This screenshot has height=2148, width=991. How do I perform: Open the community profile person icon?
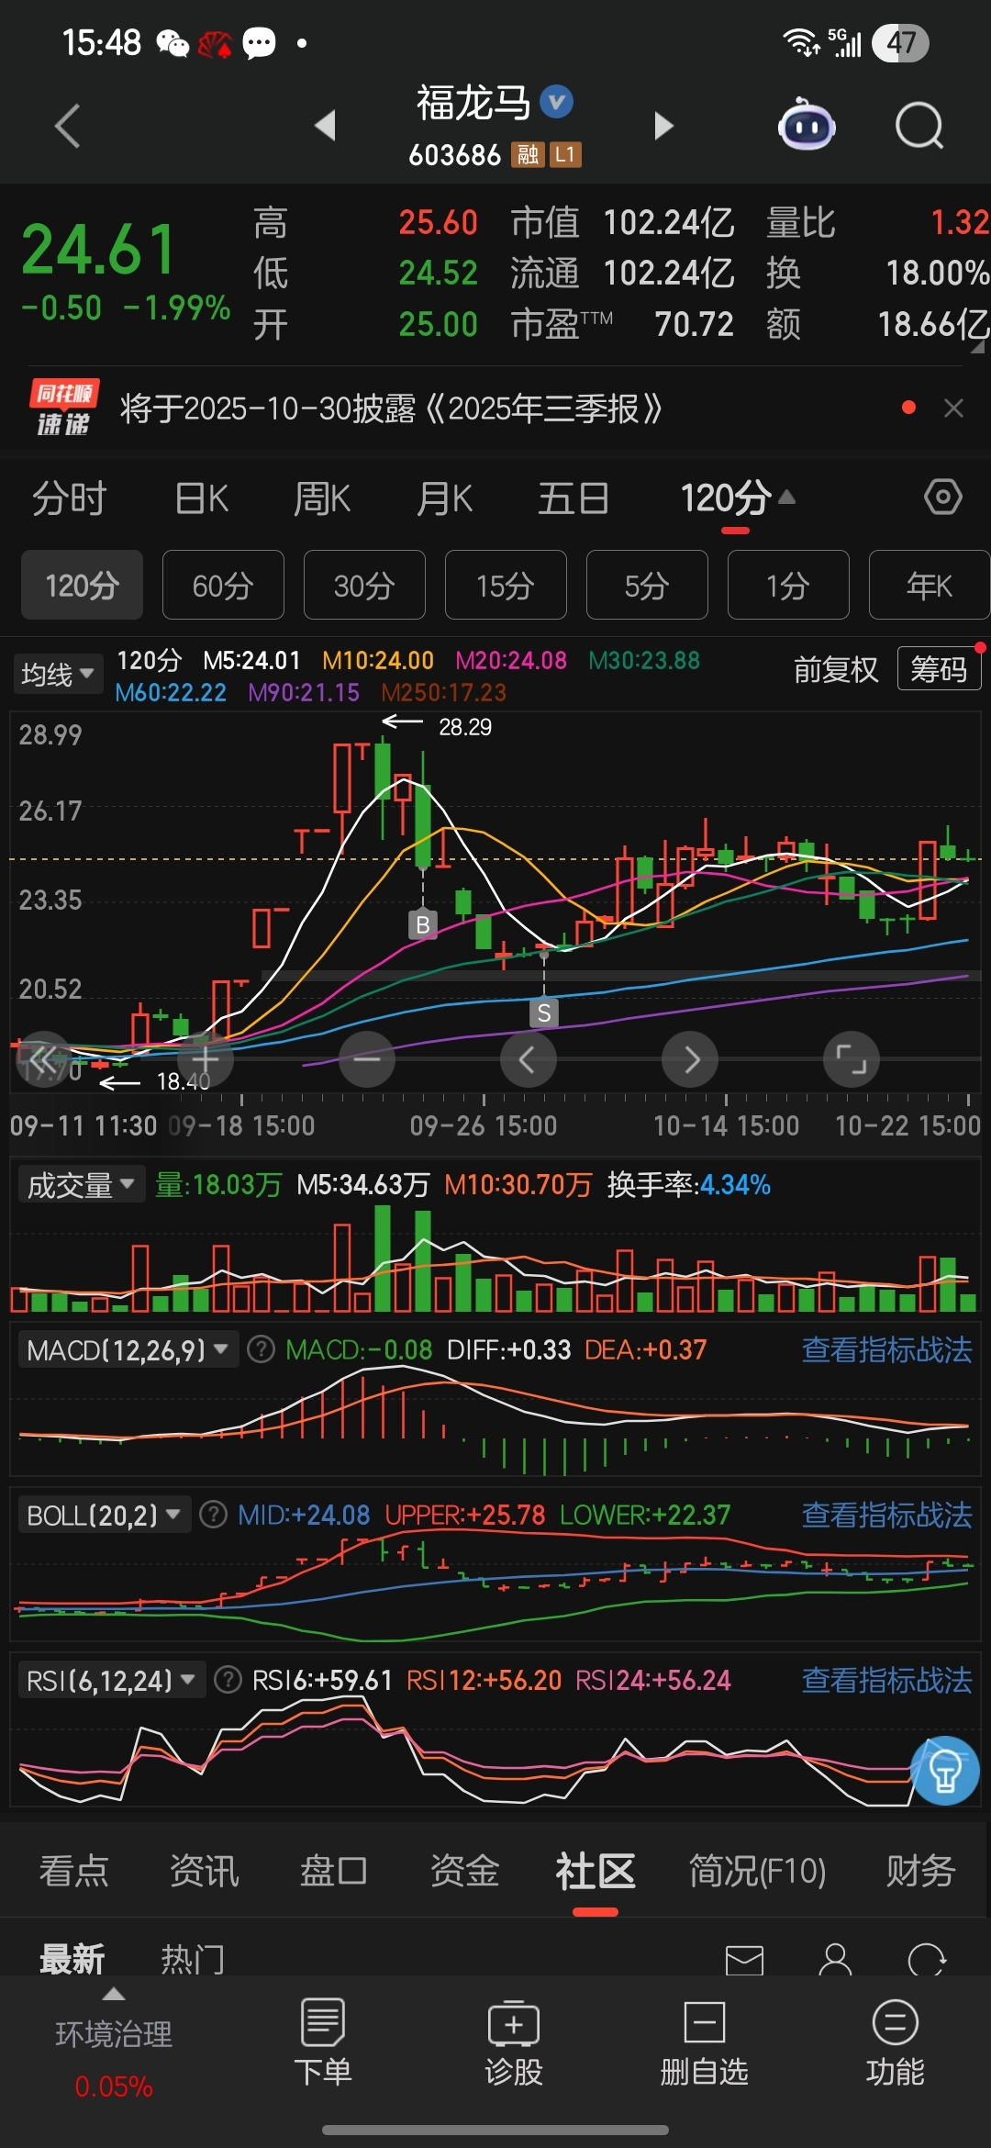(x=835, y=1959)
